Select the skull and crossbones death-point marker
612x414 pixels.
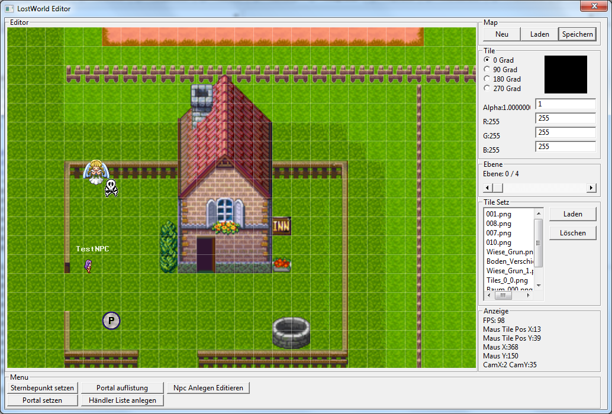pyautogui.click(x=111, y=188)
